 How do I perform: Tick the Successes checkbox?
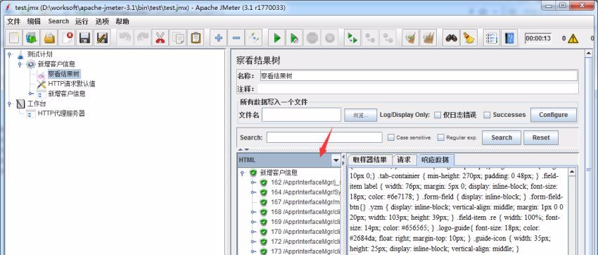pos(487,115)
